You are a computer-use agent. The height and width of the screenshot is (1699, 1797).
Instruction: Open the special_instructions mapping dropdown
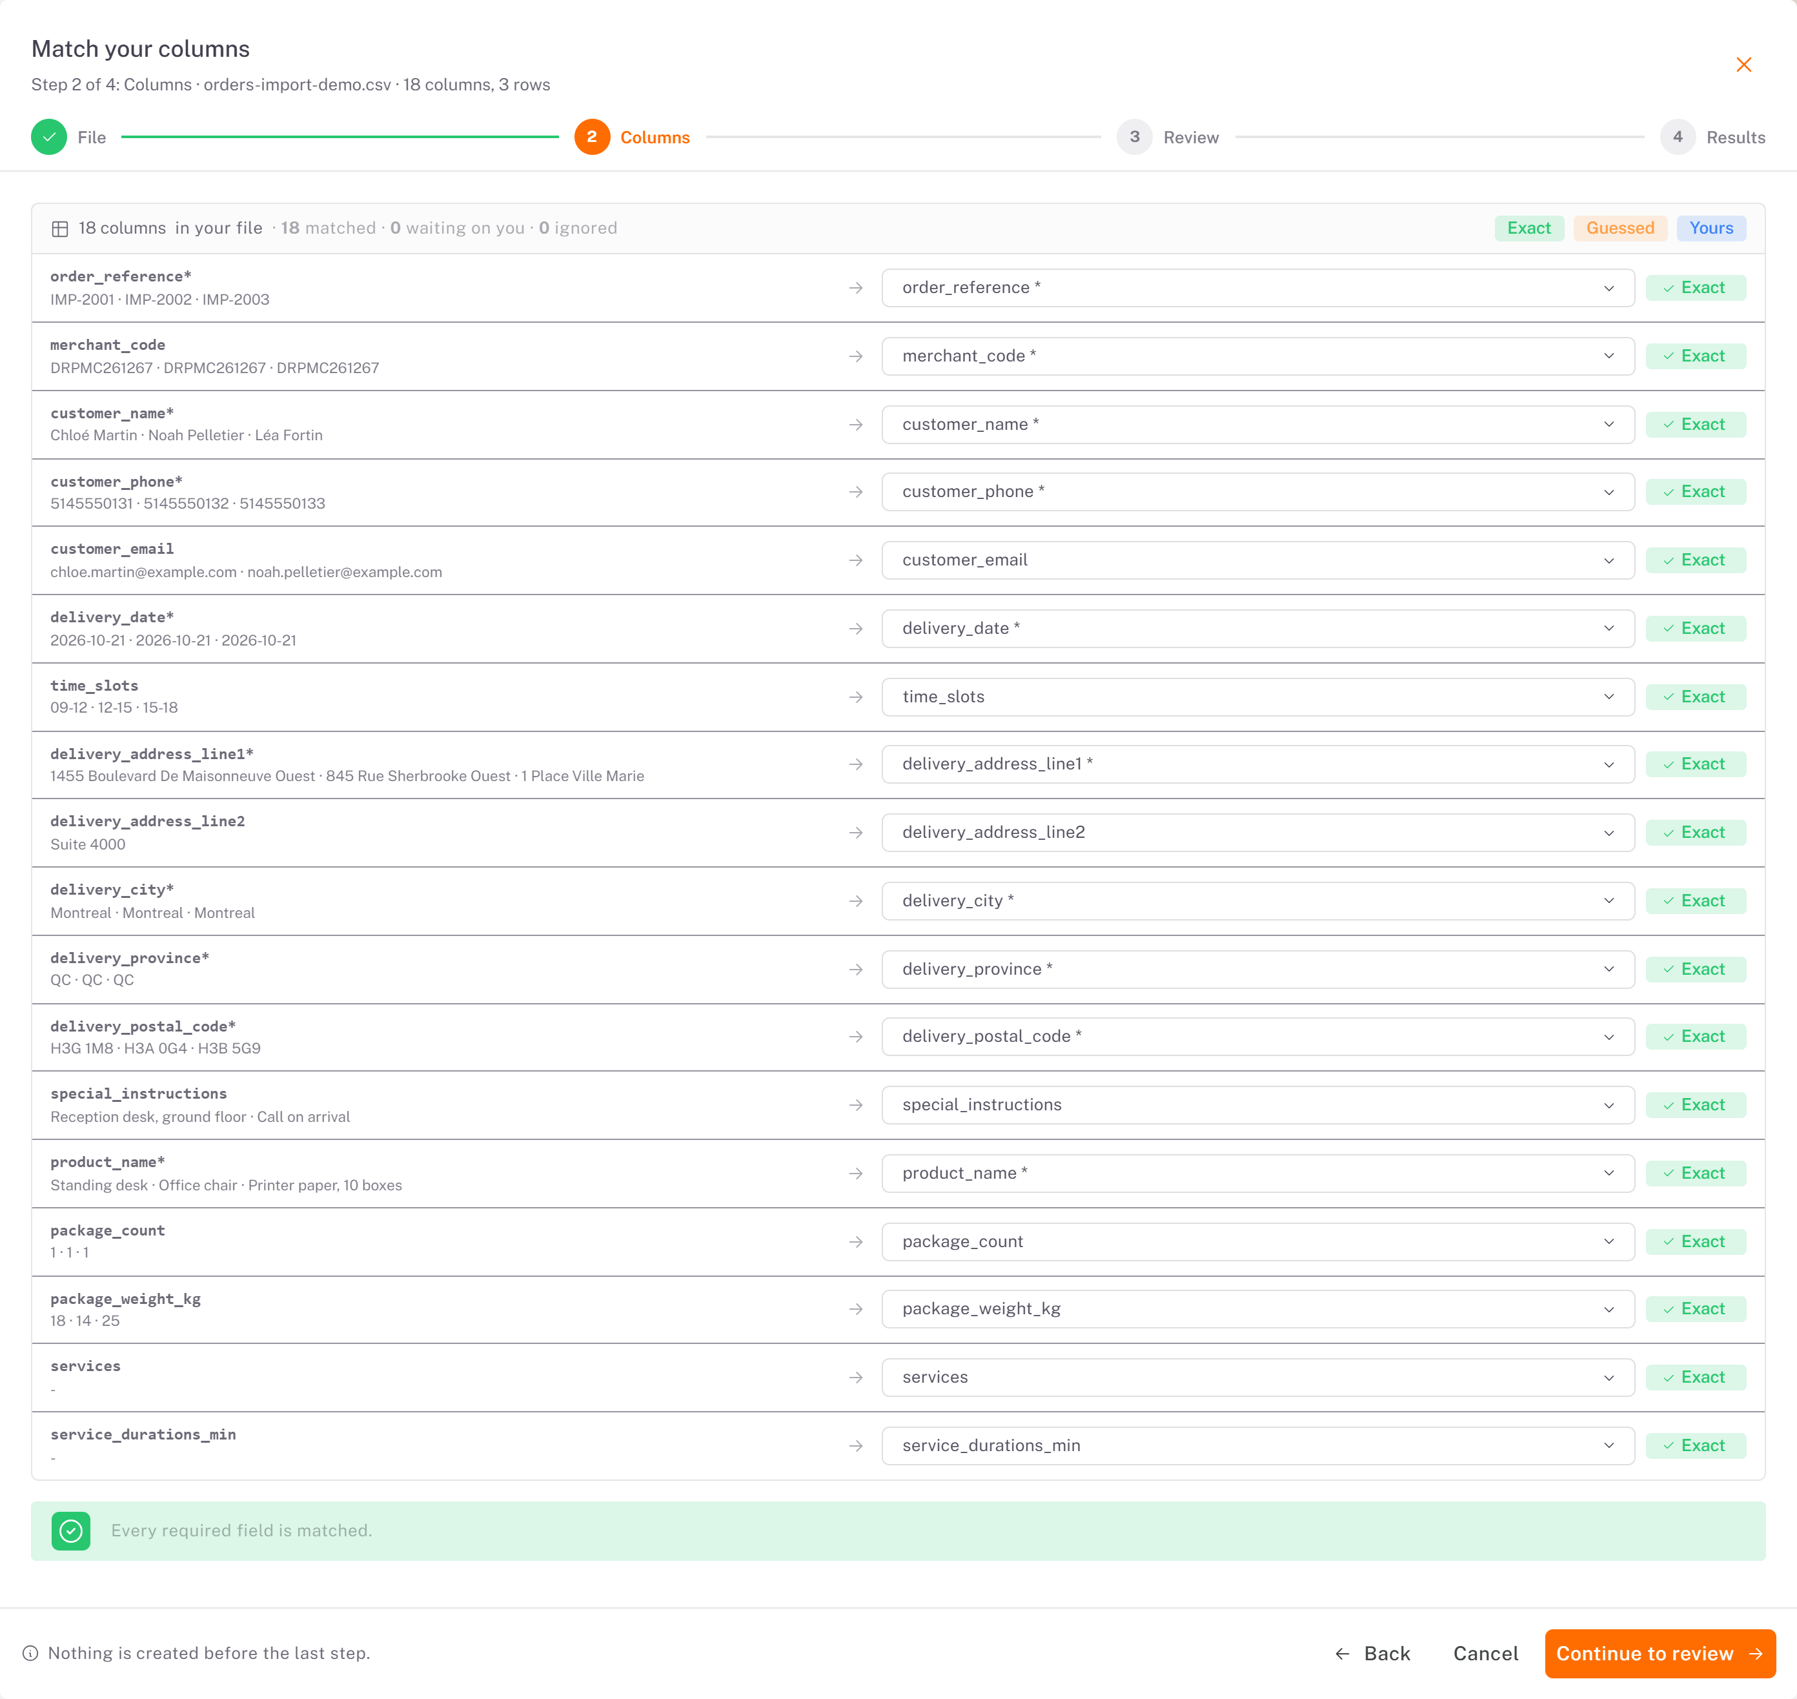pos(1258,1105)
